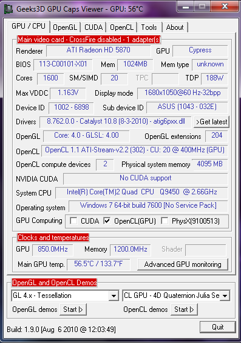Expand the GL 4.x - Tessellation dropdown arrow
This screenshot has height=343, width=241.
pos(114,295)
